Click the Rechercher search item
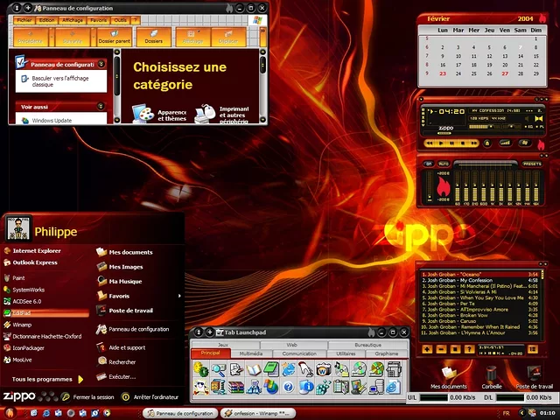The width and height of the screenshot is (560, 420). 122,361
